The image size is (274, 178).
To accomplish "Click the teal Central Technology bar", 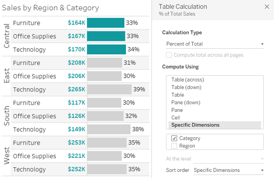I will click(x=106, y=50).
